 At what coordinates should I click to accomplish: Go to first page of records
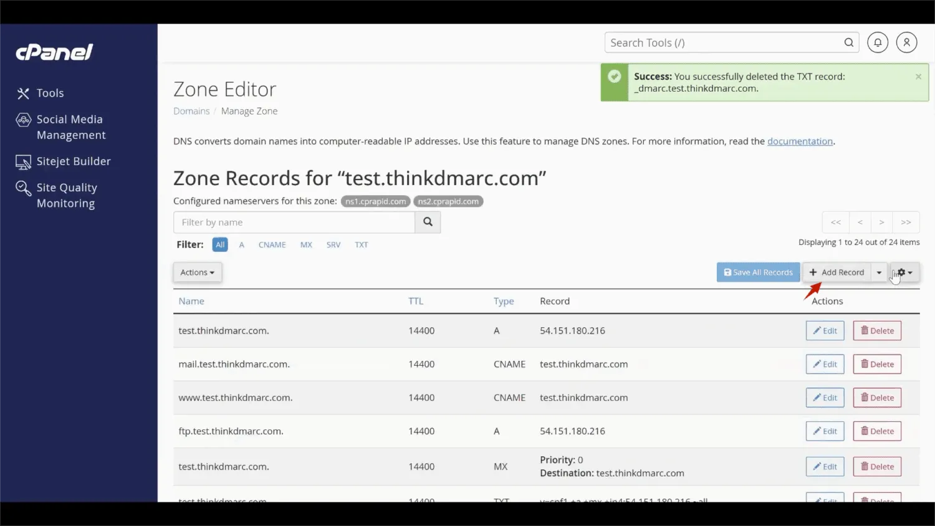point(836,222)
